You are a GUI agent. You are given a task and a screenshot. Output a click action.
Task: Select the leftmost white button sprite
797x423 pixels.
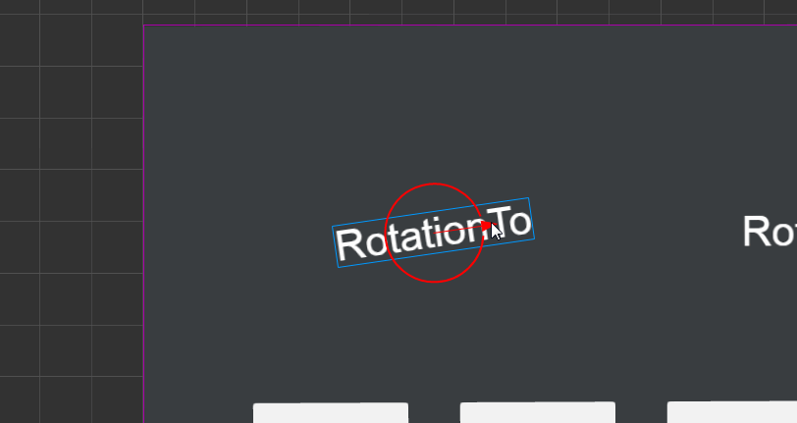[x=331, y=413]
